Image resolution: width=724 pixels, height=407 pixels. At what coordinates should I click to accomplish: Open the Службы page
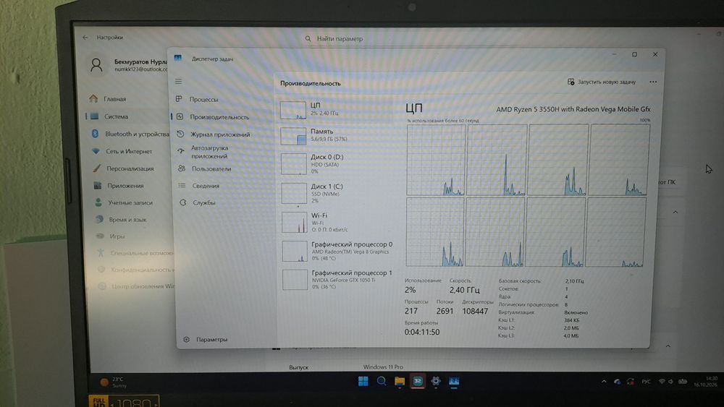tap(203, 202)
